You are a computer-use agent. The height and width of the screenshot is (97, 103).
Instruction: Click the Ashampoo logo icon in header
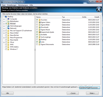pos(99,9)
